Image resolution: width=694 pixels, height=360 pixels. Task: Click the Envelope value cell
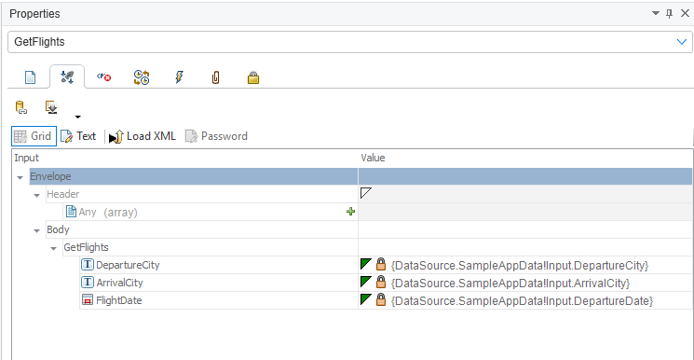click(525, 176)
